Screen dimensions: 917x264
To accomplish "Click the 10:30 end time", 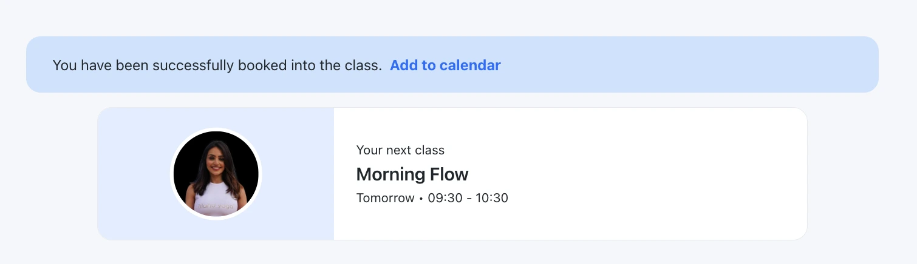I will [492, 198].
